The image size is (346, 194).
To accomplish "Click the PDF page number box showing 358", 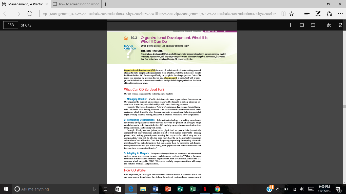I will (10, 25).
